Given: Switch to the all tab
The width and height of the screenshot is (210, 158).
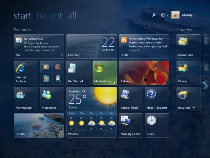Looking at the screenshot, I should (72, 15).
